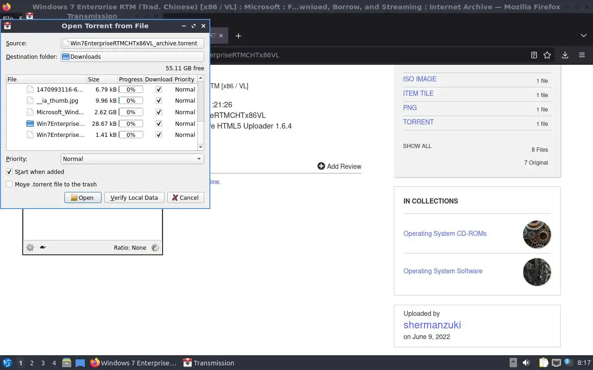Uncheck download for Microsoft_Wind file
This screenshot has height=370, width=593.
click(159, 112)
